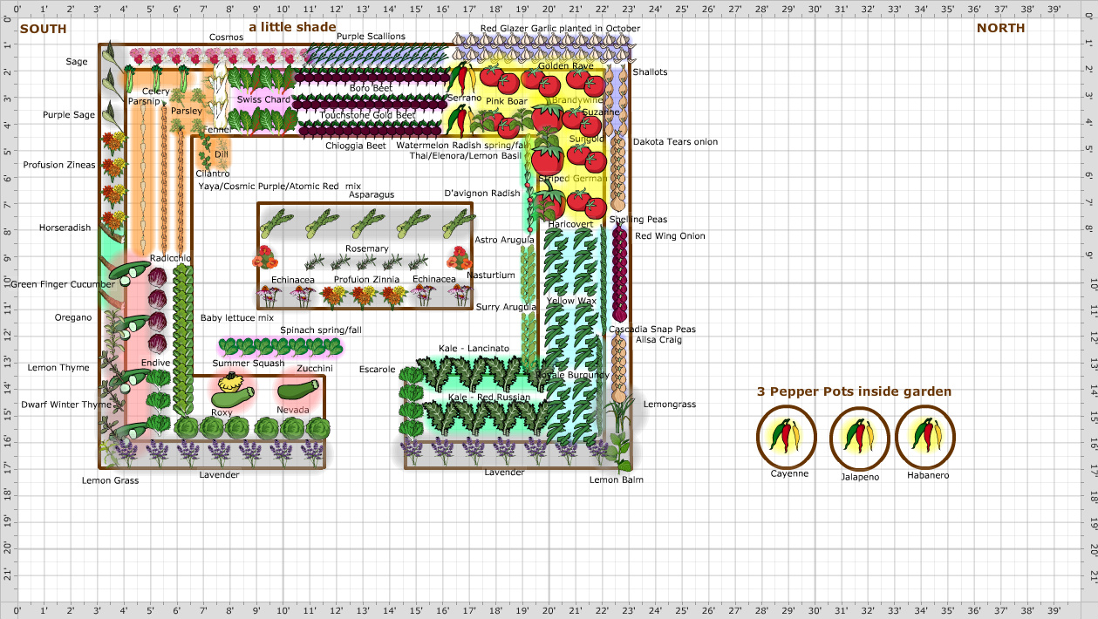Click the 3 Pepper Pots heading

click(852, 391)
